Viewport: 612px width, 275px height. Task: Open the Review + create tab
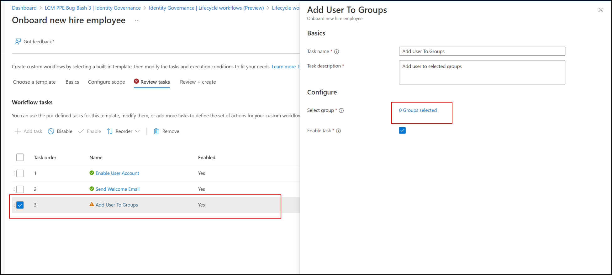[x=198, y=82]
